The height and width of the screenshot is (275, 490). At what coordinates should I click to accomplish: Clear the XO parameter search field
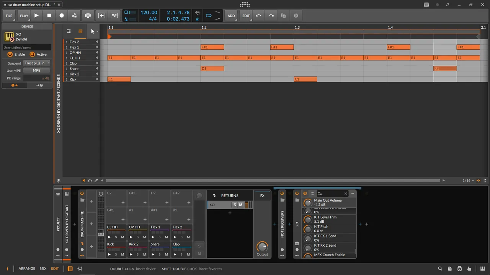click(346, 194)
